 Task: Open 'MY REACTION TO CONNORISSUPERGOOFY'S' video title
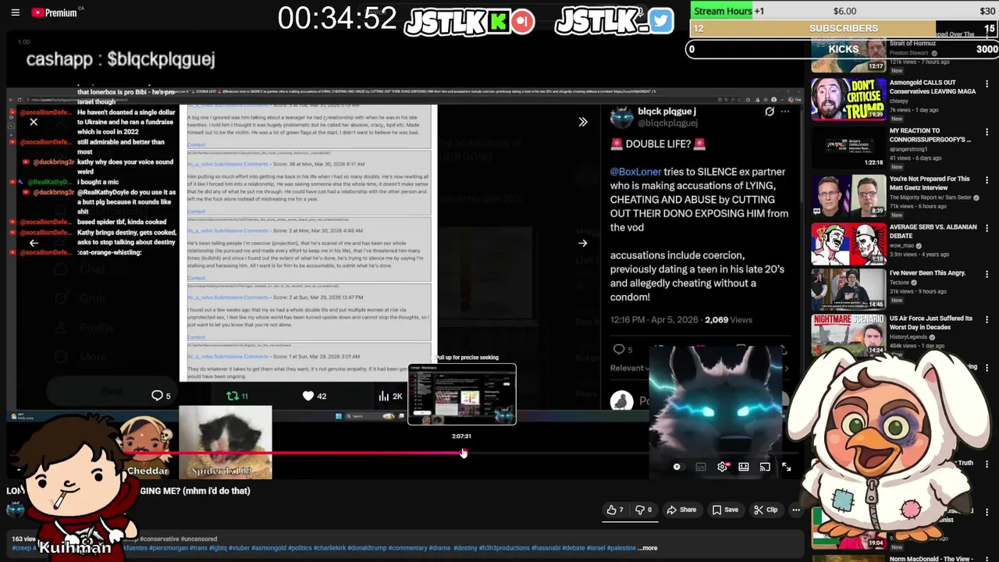pyautogui.click(x=930, y=135)
